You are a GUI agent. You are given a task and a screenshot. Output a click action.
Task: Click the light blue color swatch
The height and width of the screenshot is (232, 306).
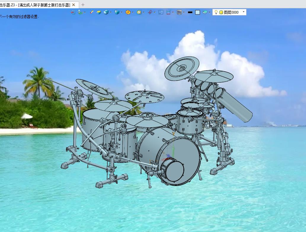pos(198,12)
